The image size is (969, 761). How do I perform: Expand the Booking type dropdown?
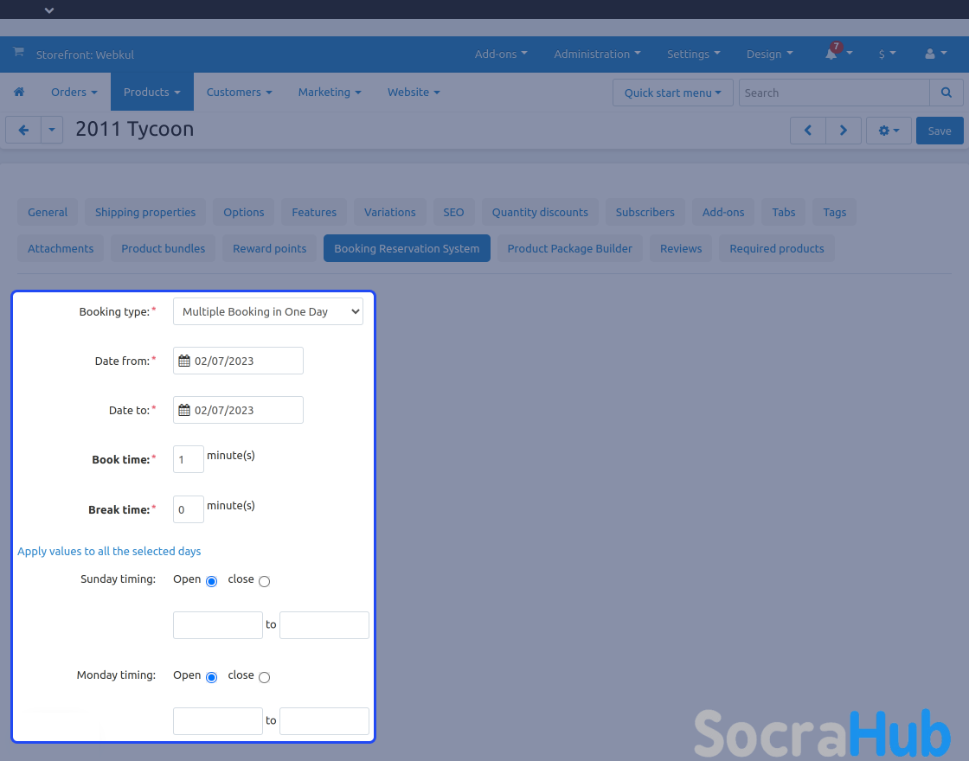tap(268, 312)
